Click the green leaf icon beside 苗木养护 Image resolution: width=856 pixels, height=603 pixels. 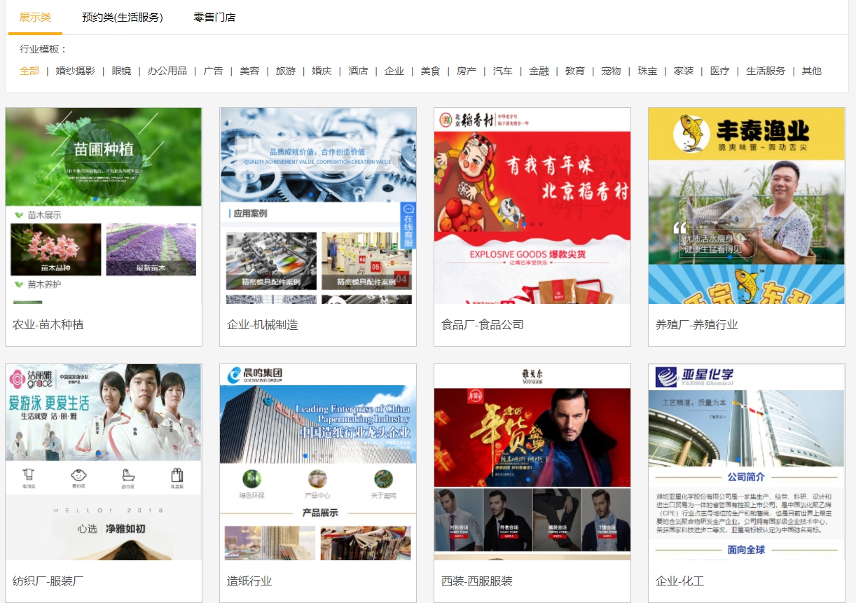pos(19,284)
